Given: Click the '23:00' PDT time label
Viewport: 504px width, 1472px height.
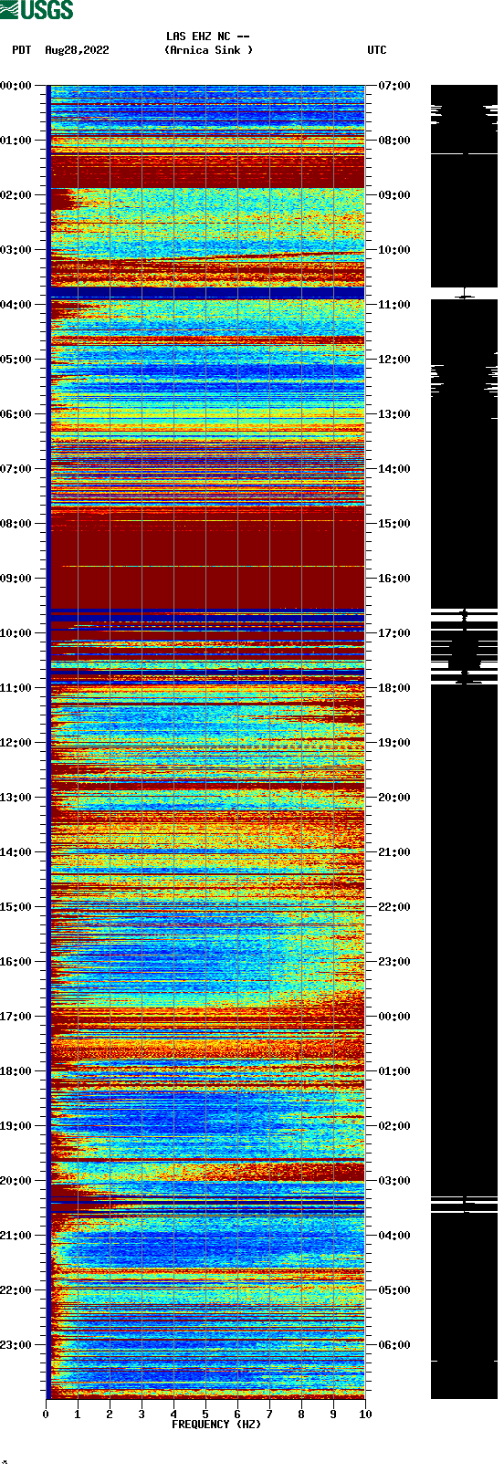Looking at the screenshot, I should click(16, 1345).
